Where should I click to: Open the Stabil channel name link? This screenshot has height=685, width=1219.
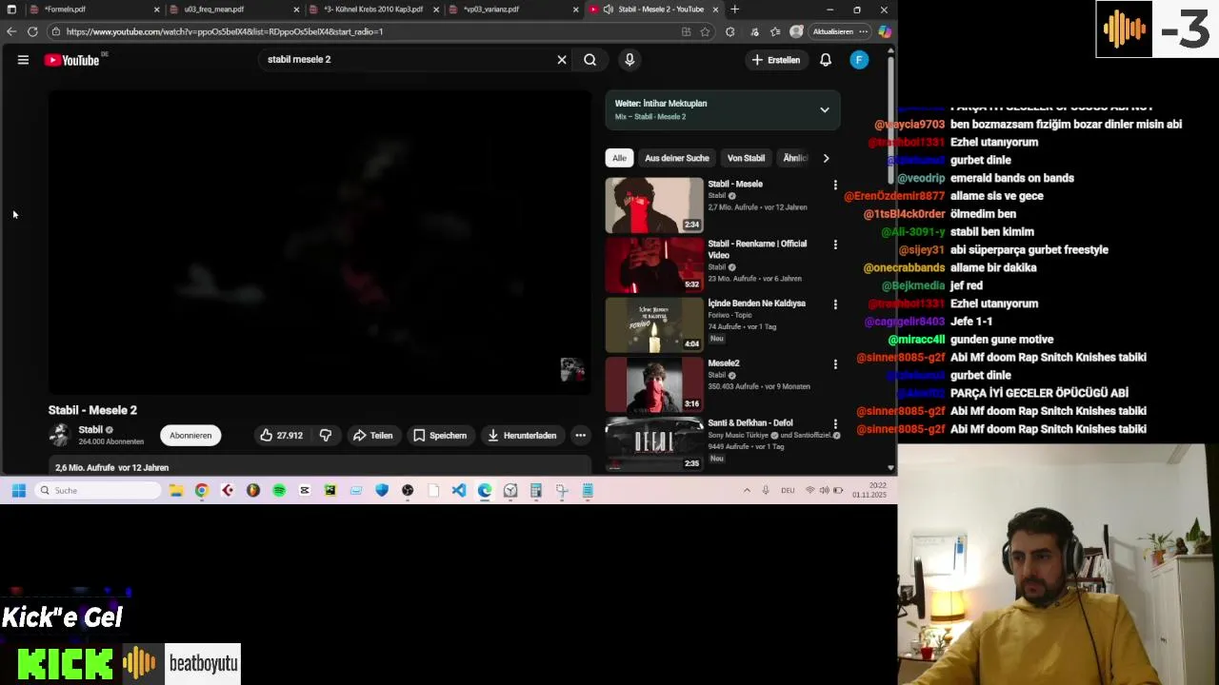pos(90,430)
